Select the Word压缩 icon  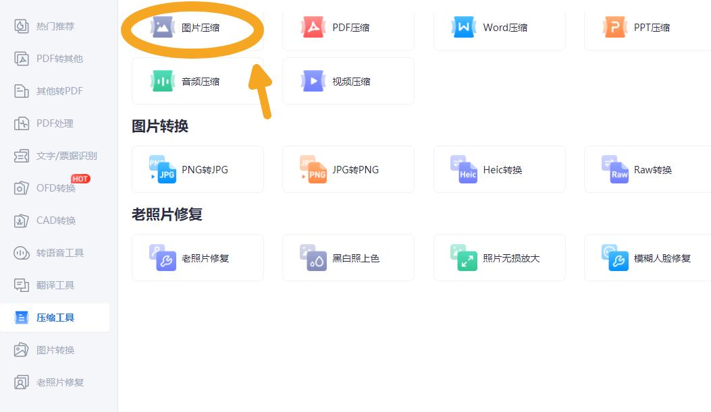coord(463,28)
